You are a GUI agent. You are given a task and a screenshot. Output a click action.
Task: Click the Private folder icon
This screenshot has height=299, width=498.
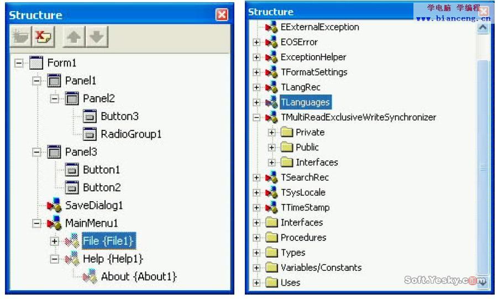tap(287, 132)
